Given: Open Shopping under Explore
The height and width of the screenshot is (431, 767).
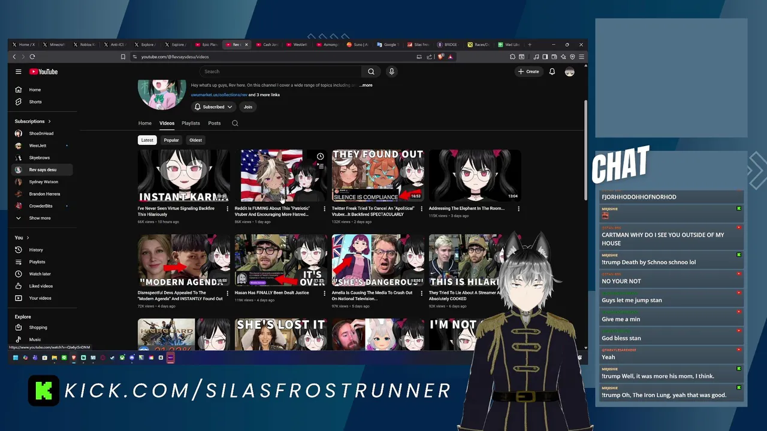Looking at the screenshot, I should (43, 327).
